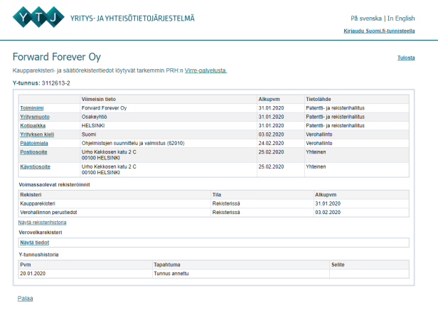Open the Toiminimi row link
The width and height of the screenshot is (438, 318).
(32, 108)
